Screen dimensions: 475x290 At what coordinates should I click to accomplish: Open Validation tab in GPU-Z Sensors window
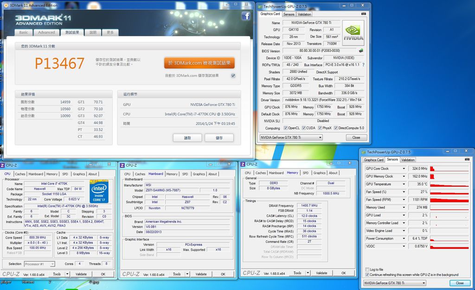coord(408,160)
